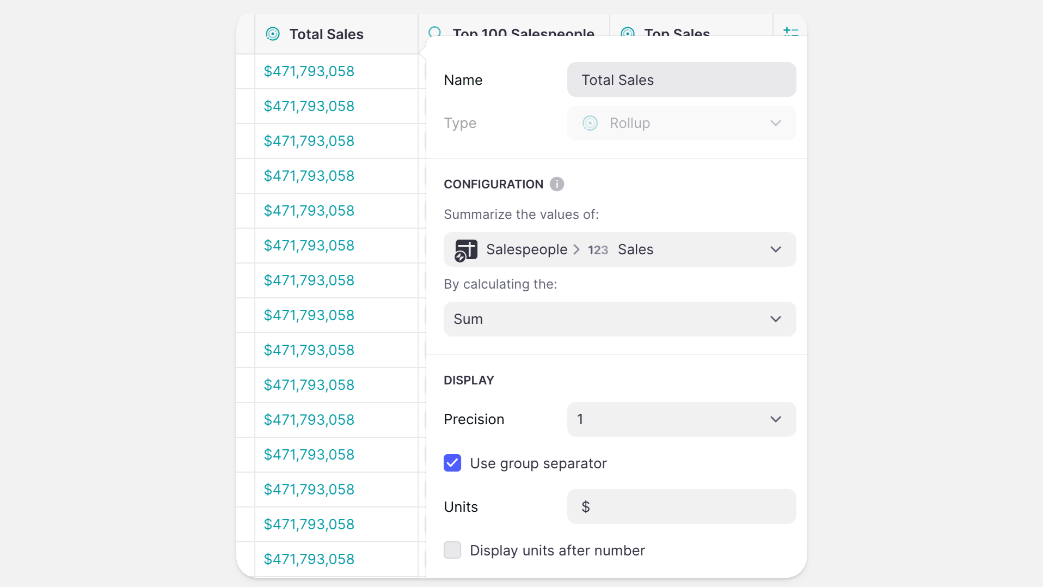
Task: Open the Precision dropdown
Action: coord(682,419)
